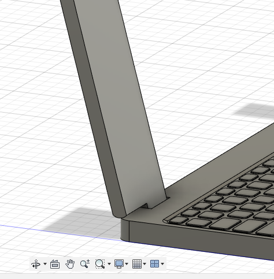The width and height of the screenshot is (274, 279).
Task: Activate the Pan hand tool
Action: 70,264
